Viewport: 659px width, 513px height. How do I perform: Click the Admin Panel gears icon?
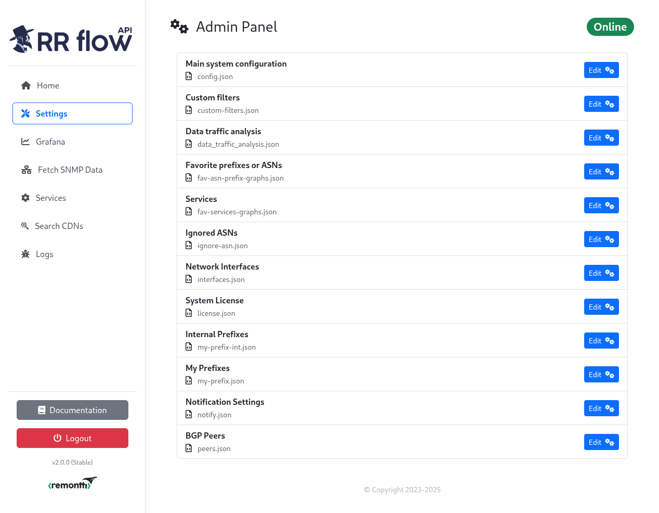(179, 27)
